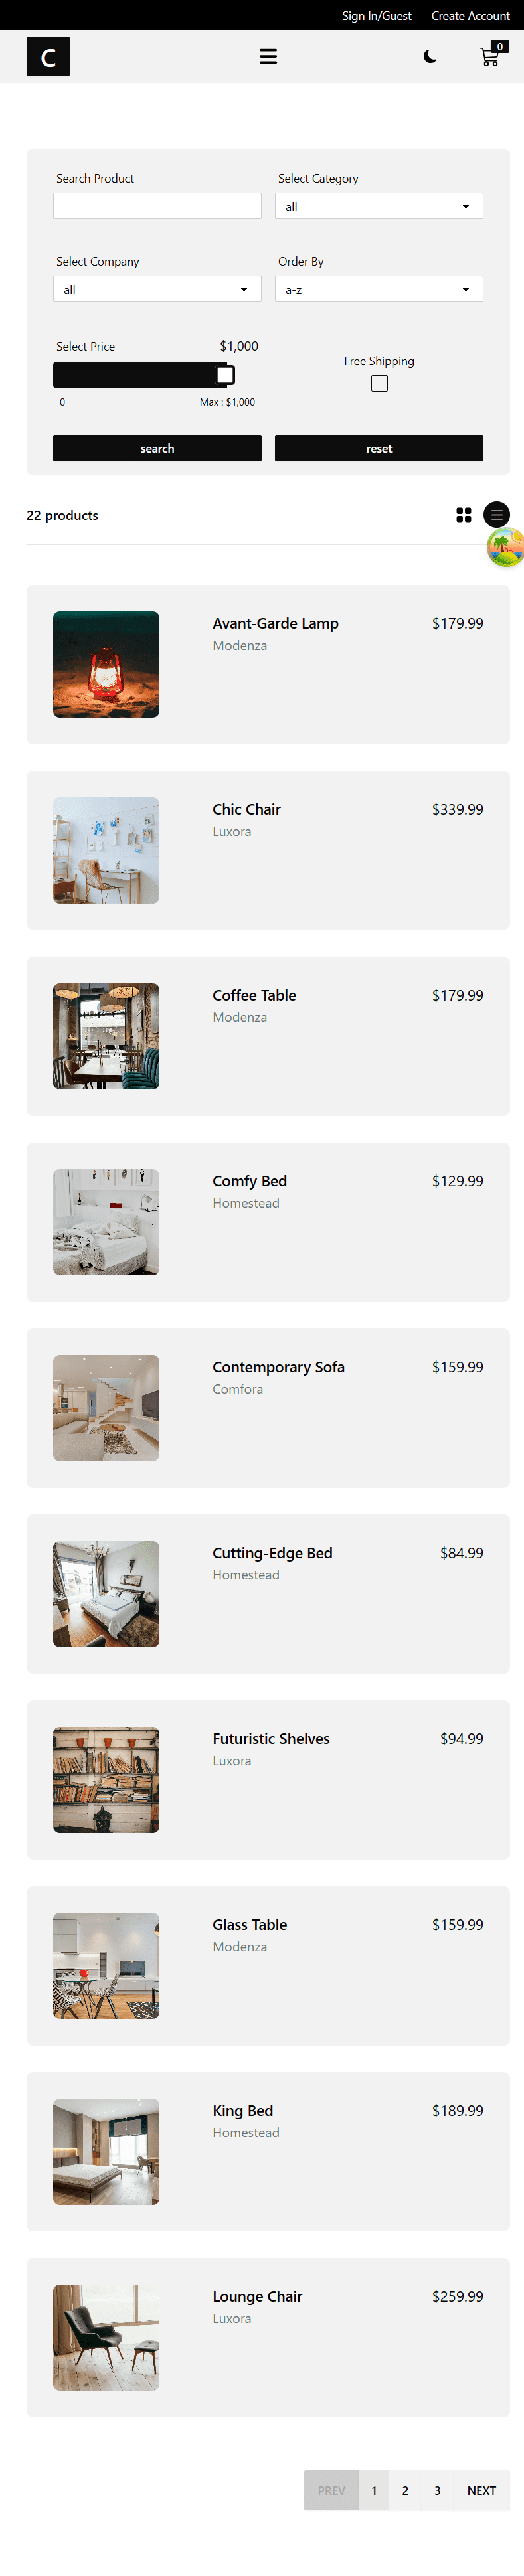The height and width of the screenshot is (2576, 524).
Task: Click the Select Price slider handle
Action: point(226,375)
